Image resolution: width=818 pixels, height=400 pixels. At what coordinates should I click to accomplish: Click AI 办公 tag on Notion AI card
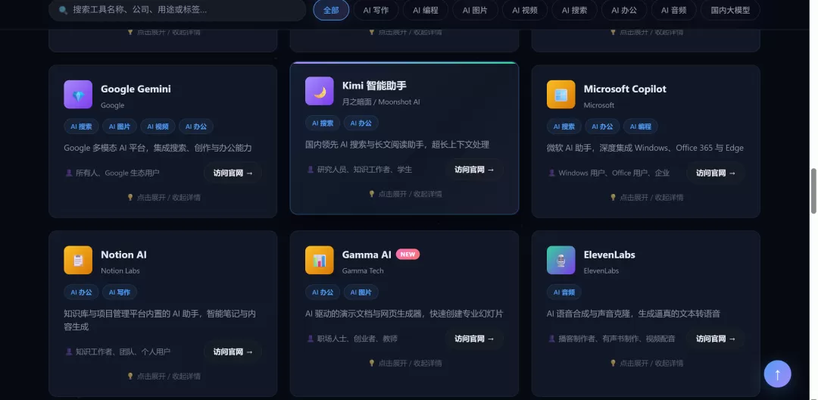[x=81, y=292]
